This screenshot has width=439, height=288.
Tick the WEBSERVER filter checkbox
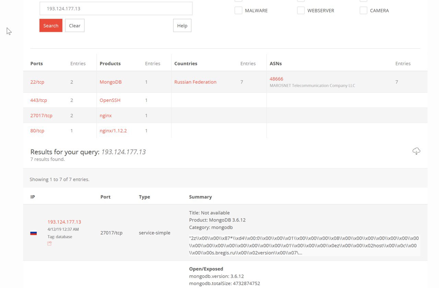tap(301, 11)
